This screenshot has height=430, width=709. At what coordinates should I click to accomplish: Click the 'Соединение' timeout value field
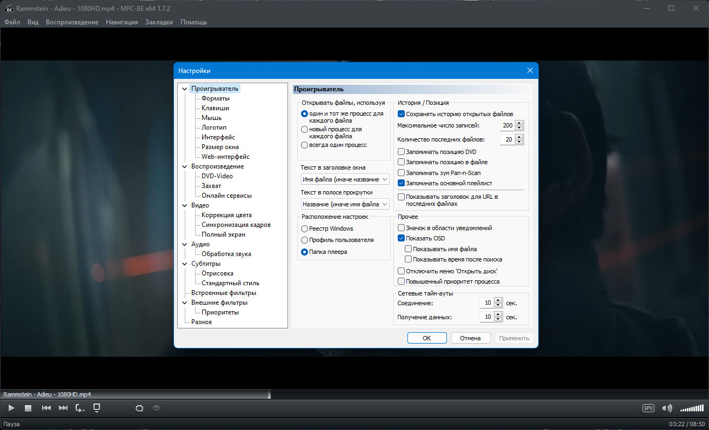click(x=486, y=303)
